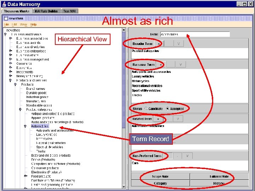Click the Category button

point(160,183)
